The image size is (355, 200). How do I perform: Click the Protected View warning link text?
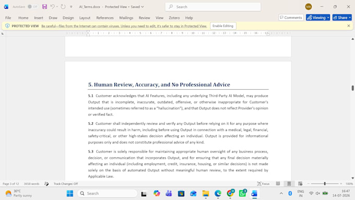tap(124, 26)
